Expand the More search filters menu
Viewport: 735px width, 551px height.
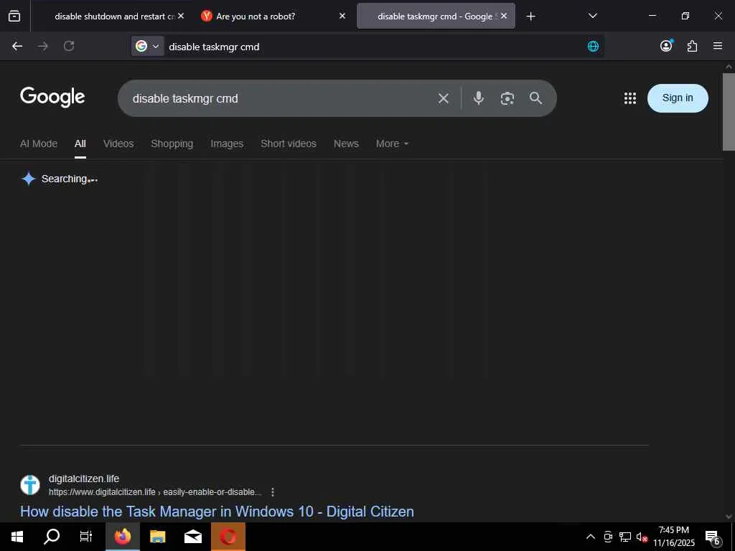[392, 143]
